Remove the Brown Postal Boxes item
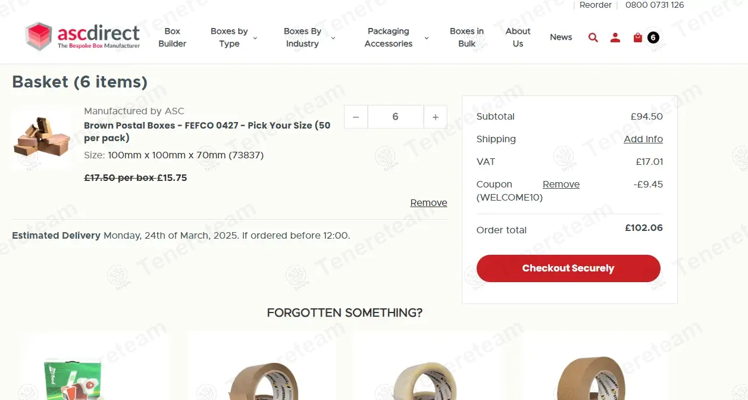 (428, 203)
